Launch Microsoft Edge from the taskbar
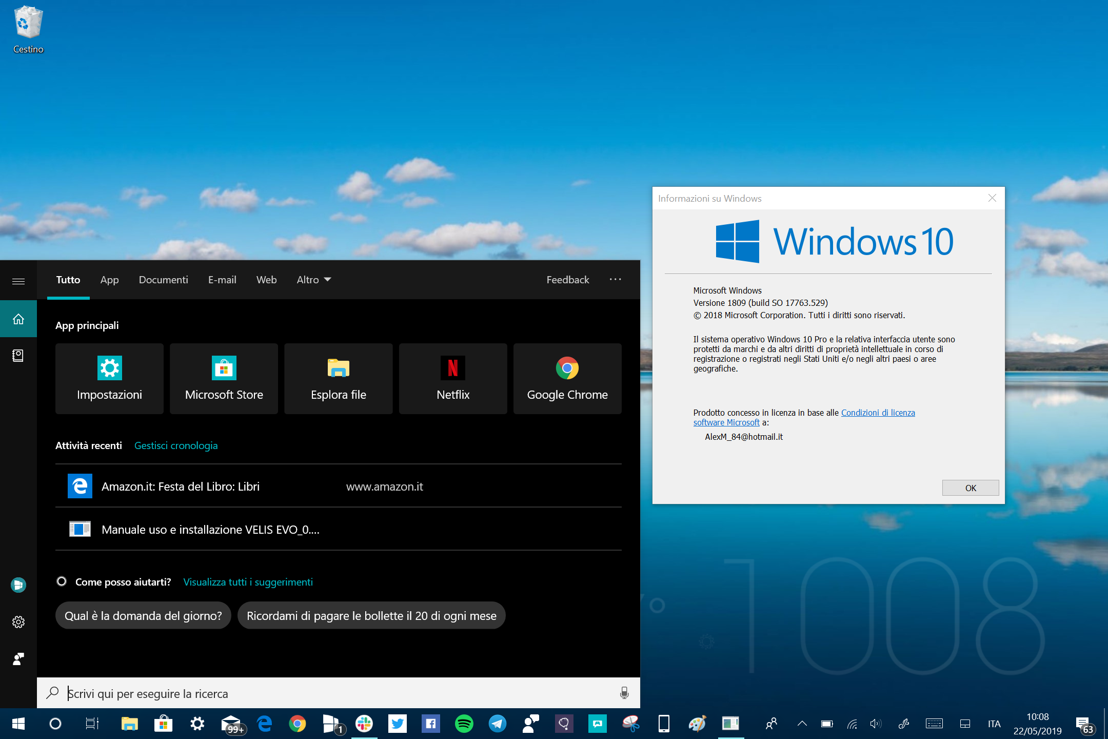 click(265, 724)
